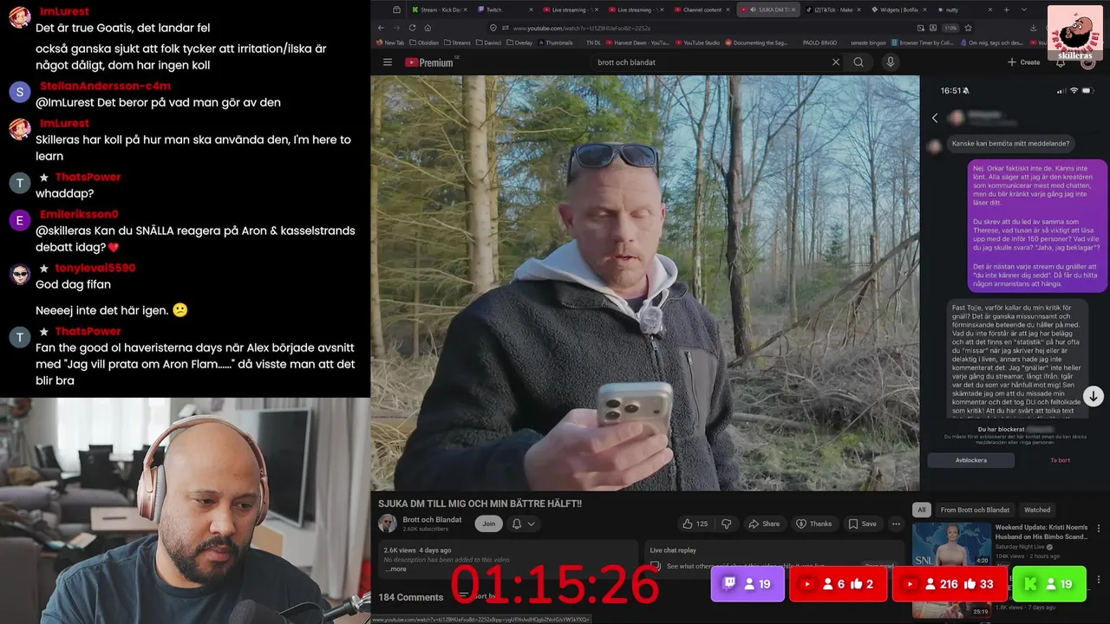This screenshot has height=624, width=1110.
Task: Click the Brott och Blandat channel avatar
Action: point(388,523)
